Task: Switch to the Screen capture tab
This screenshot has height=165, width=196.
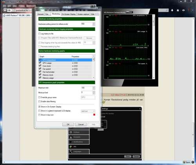Action: point(83,14)
